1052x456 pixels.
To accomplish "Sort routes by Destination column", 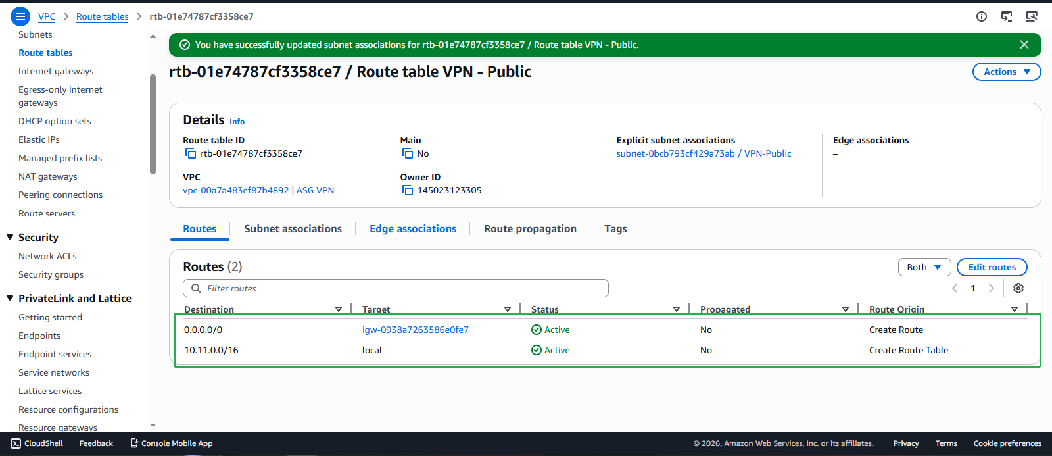I will click(x=339, y=309).
